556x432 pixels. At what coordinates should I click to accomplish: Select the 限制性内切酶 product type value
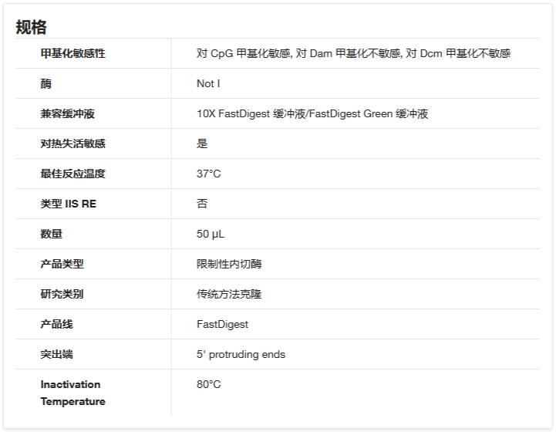coord(229,264)
